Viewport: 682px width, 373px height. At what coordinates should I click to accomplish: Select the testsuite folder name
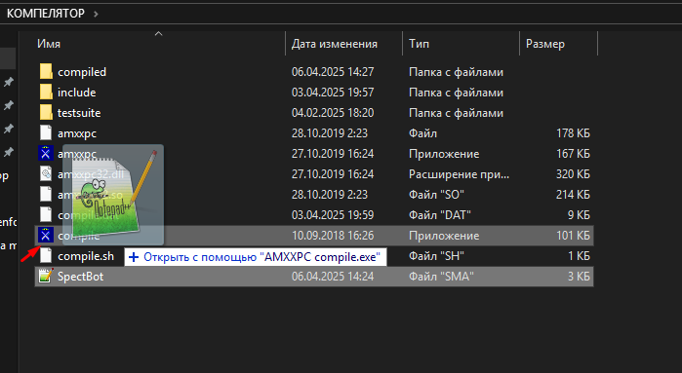[79, 113]
